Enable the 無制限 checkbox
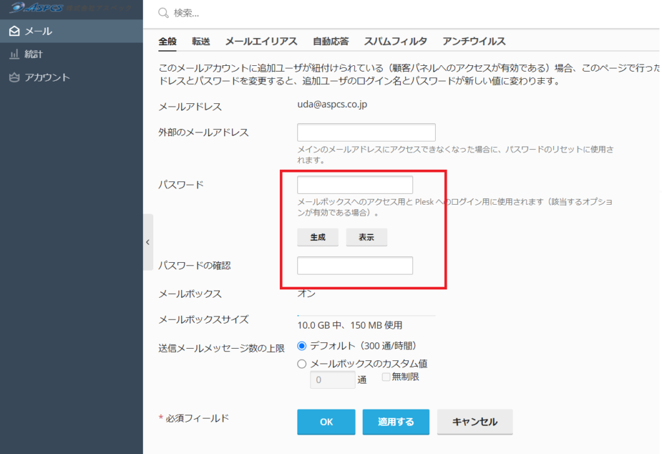 (x=386, y=377)
